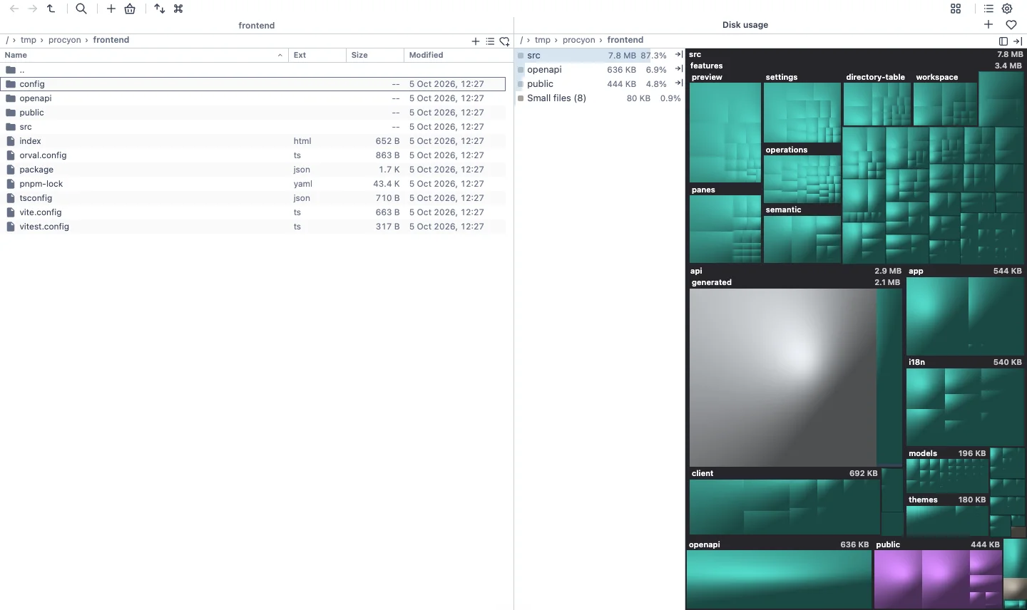
Task: Click the list view icon at top right
Action: pos(988,9)
